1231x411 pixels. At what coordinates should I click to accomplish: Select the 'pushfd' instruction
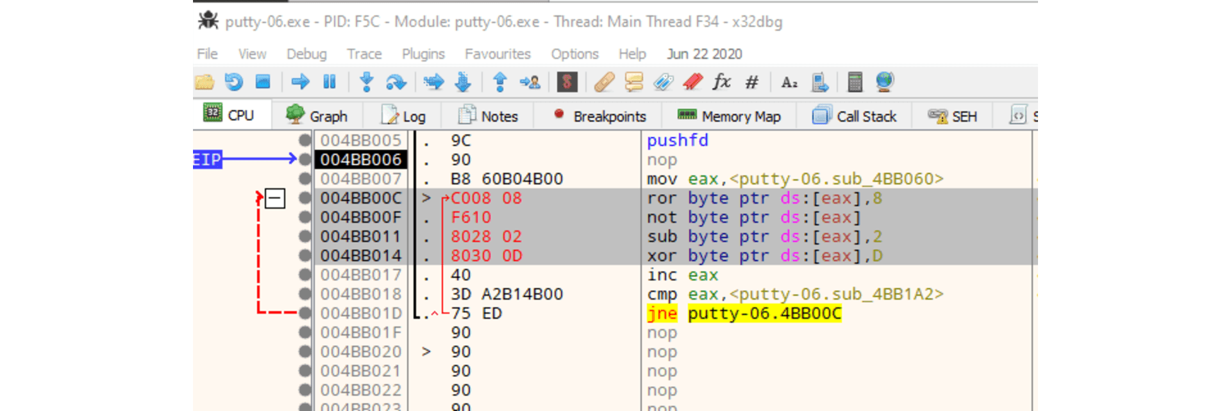[677, 140]
